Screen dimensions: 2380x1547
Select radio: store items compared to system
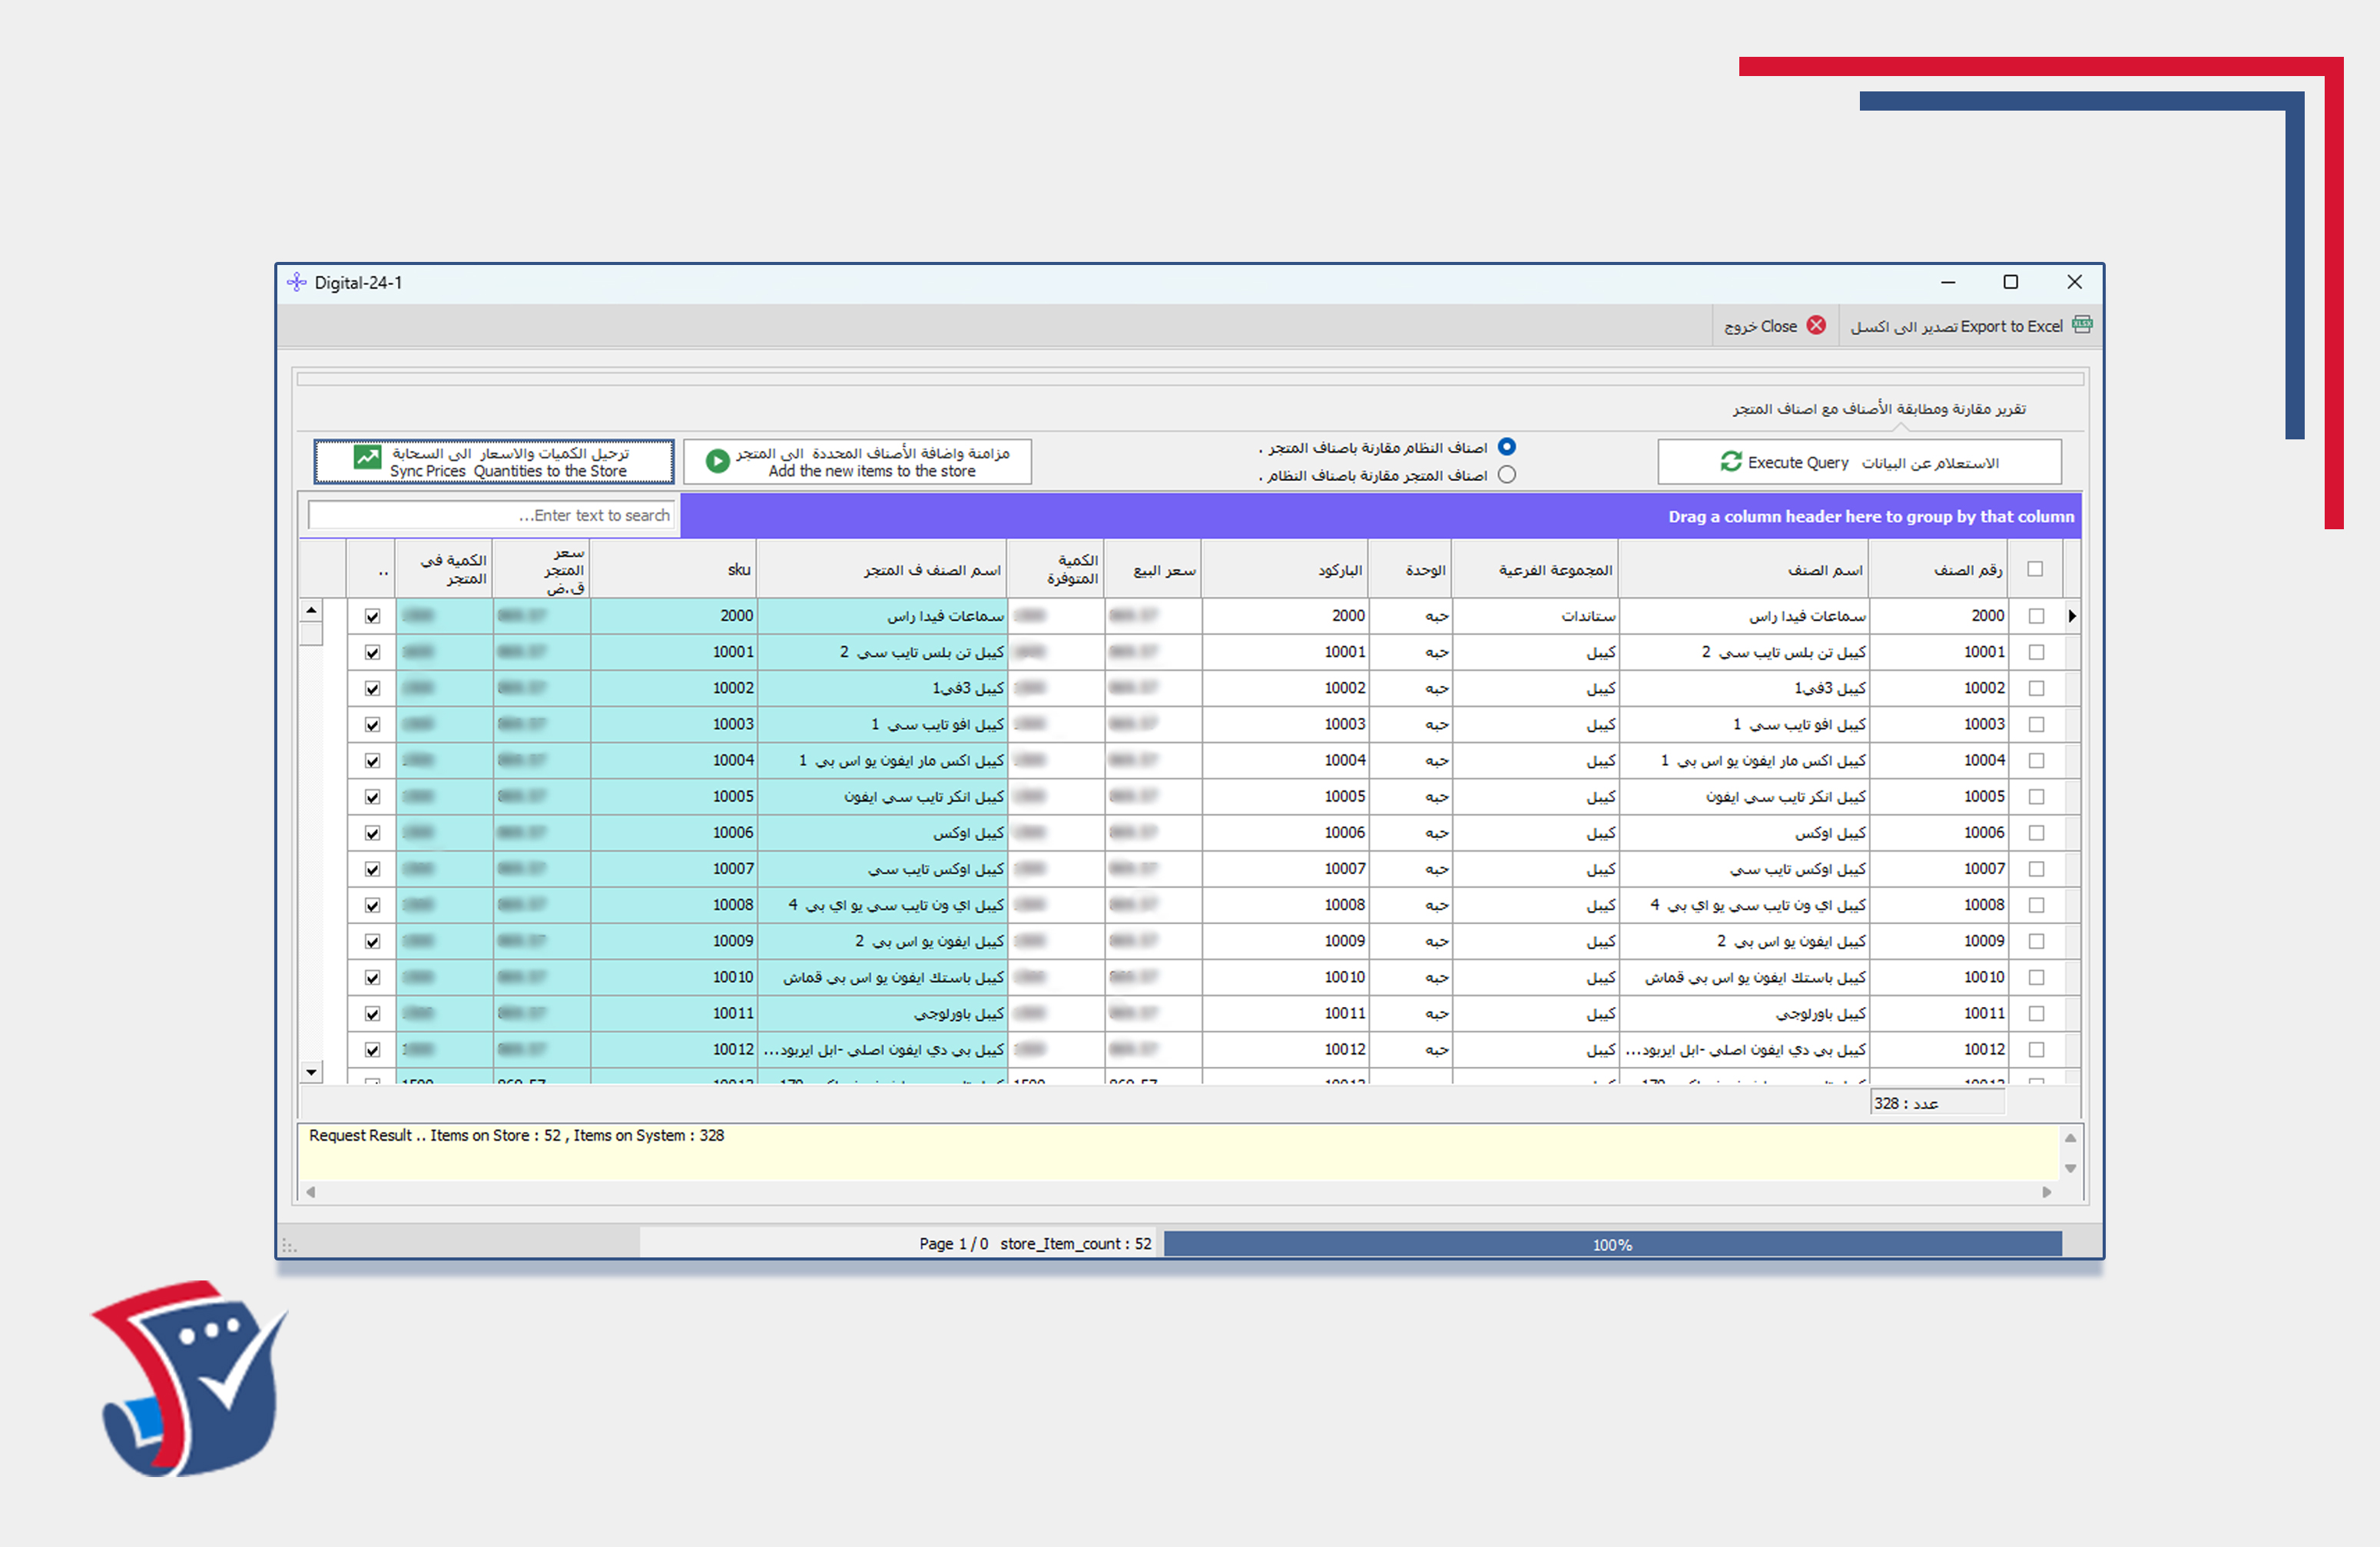(x=1506, y=475)
